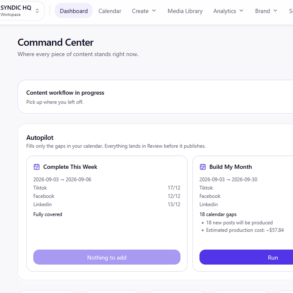The image size is (293, 293).
Task: Click the Facebook row in Complete This Week
Action: [107, 196]
